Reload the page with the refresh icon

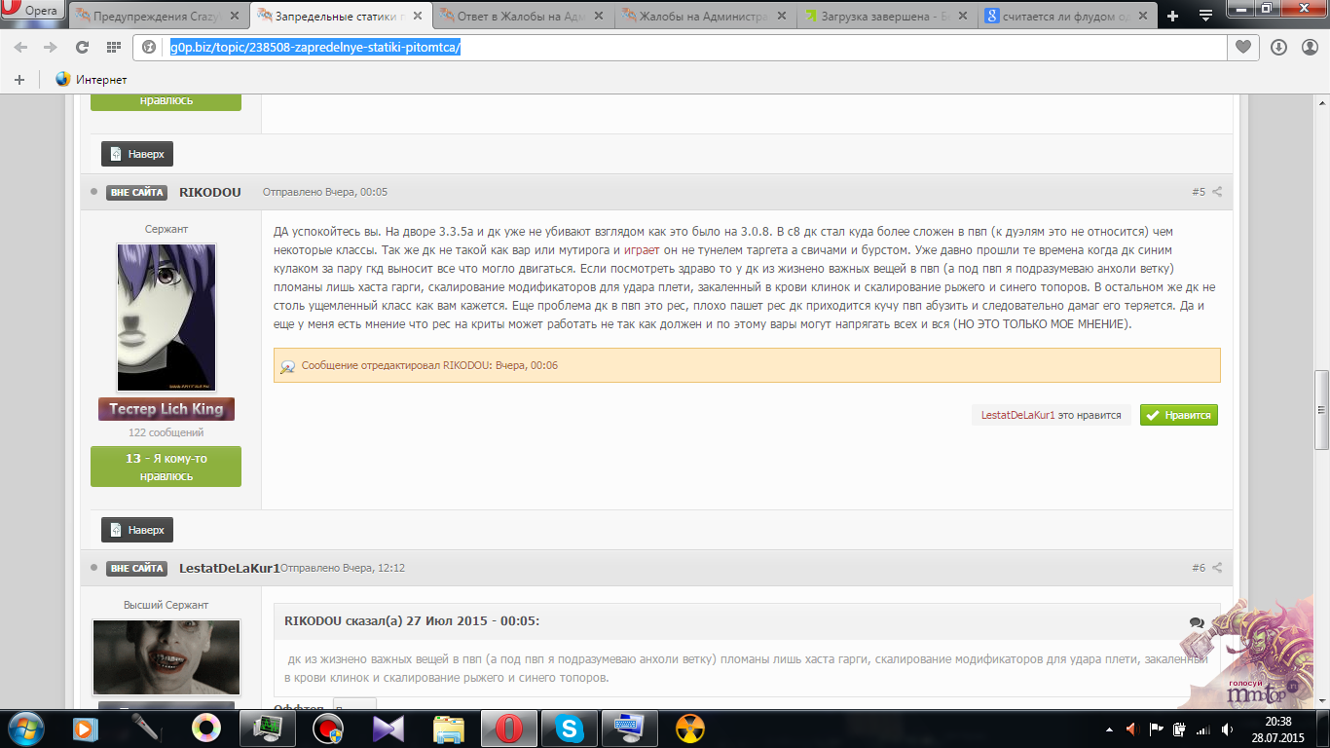[x=82, y=47]
